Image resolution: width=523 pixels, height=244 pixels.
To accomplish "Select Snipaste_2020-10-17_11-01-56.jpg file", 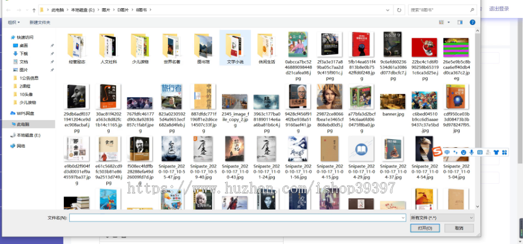I will click(x=298, y=158).
